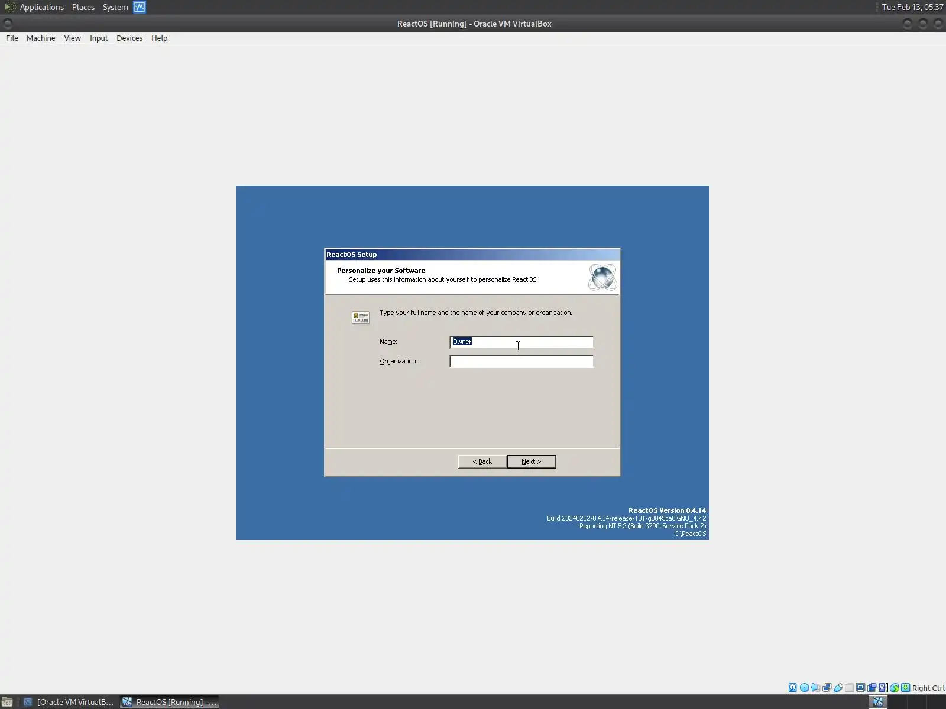946x709 pixels.
Task: Click the network adapters status icon
Action: click(x=827, y=688)
